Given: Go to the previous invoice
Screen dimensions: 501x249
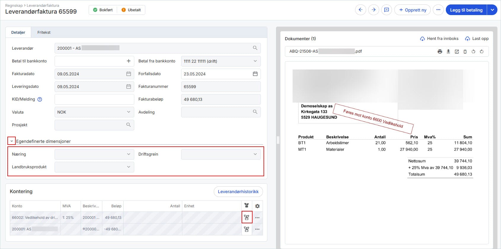Looking at the screenshot, I should coord(360,10).
